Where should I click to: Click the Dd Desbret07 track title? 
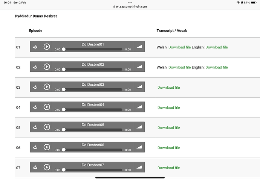(x=93, y=165)
